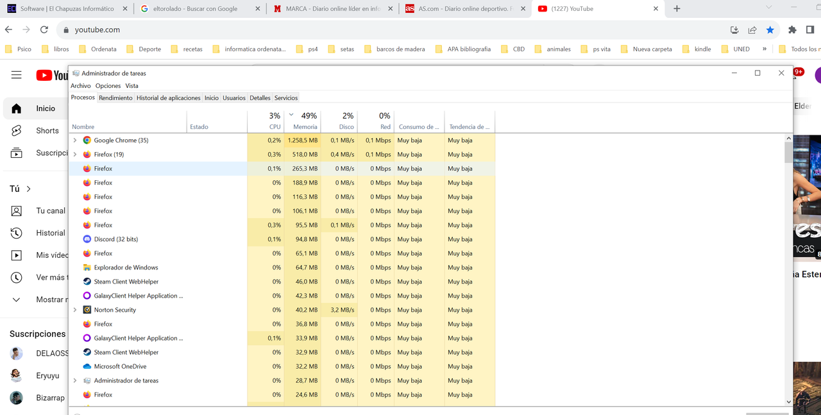Sort processes by the Nombre column header

click(x=128, y=121)
